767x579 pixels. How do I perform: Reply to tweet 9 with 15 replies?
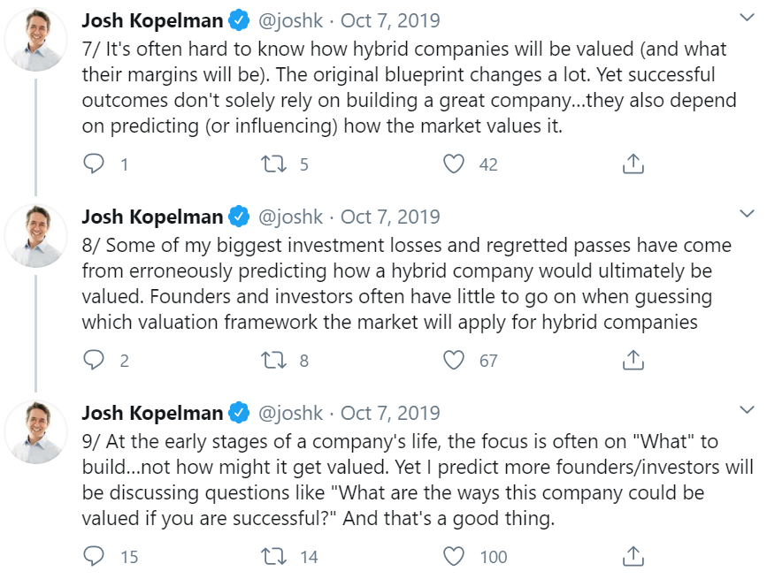[92, 557]
